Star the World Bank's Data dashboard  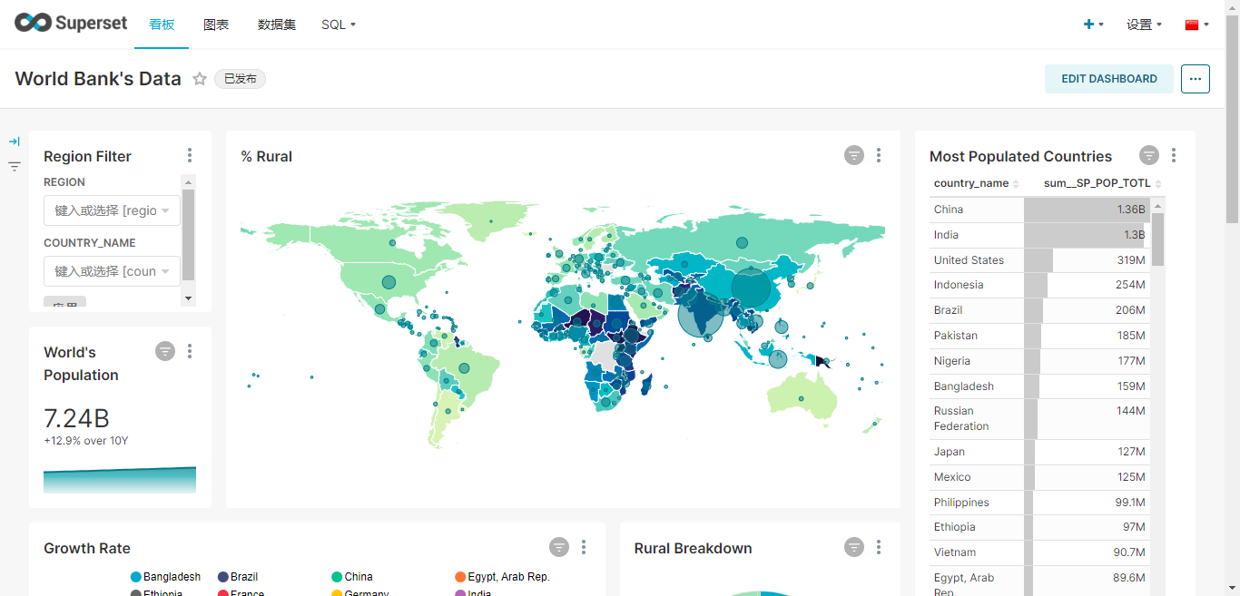(200, 79)
